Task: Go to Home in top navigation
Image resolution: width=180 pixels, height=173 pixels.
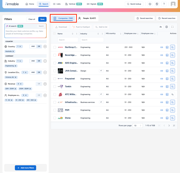Action: (x=30, y=4)
